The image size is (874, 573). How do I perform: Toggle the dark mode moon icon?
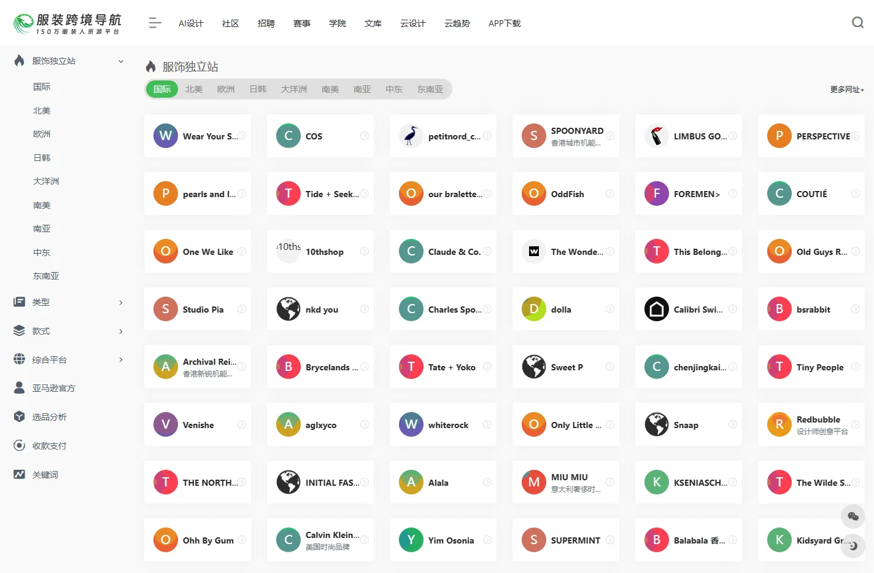853,545
